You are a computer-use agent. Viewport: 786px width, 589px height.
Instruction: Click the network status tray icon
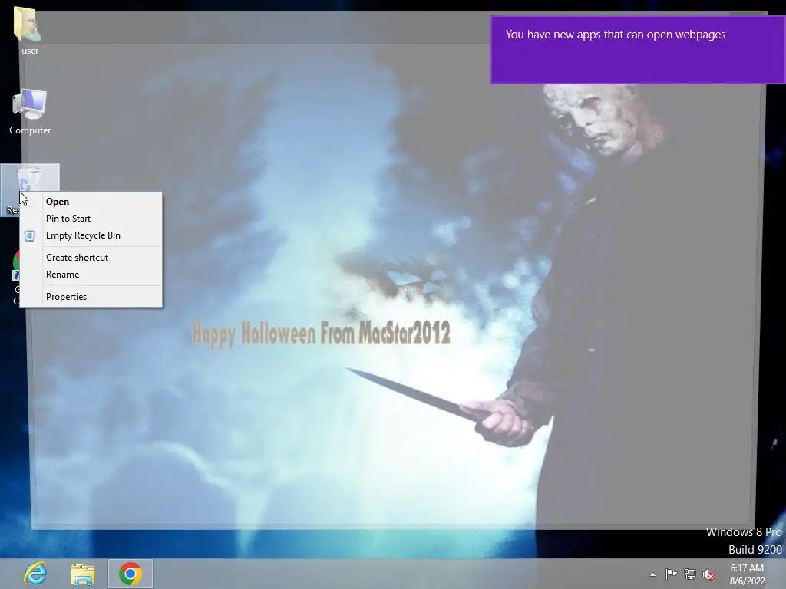(x=690, y=574)
